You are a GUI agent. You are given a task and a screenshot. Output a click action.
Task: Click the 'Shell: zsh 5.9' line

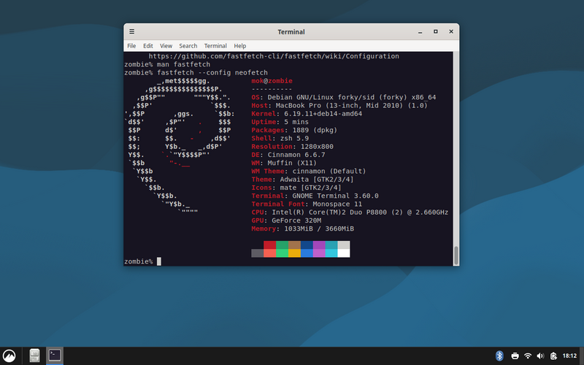point(280,138)
